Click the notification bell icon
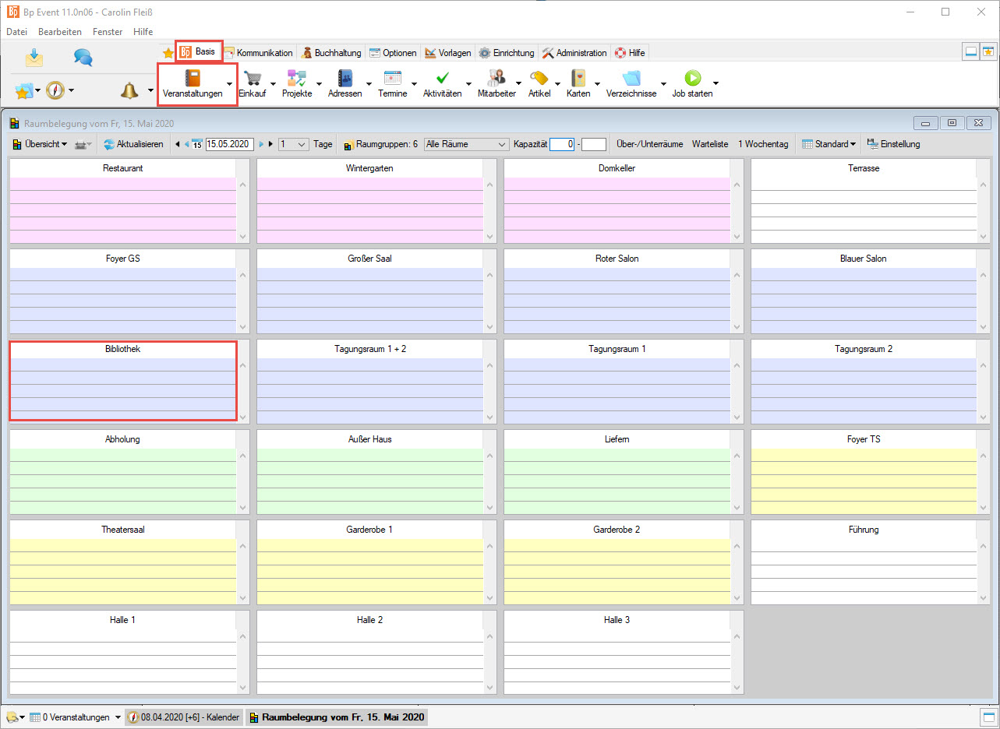Screen dimensions: 1000x729 pos(129,90)
